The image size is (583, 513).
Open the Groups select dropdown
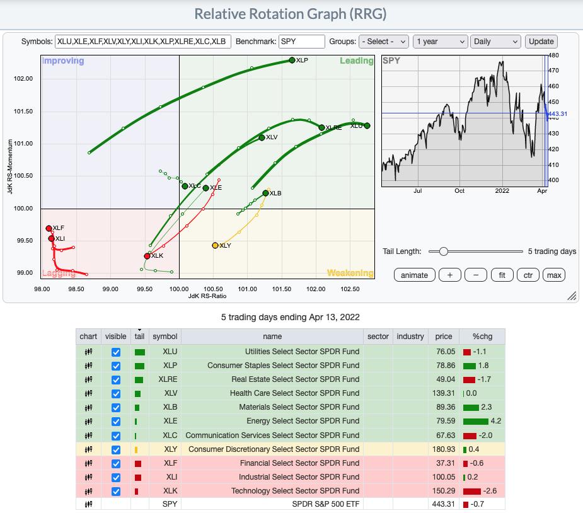[x=383, y=42]
